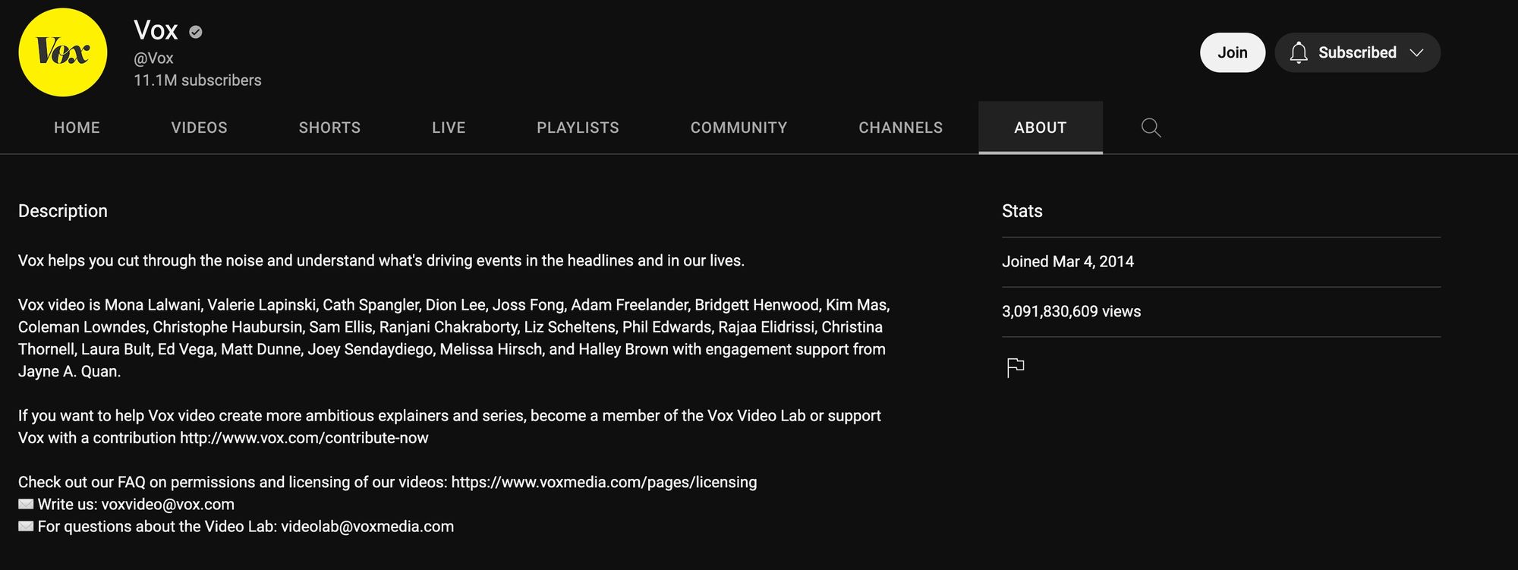Click the 3,091,830,609 views stat
The height and width of the screenshot is (570, 1518).
[1071, 311]
